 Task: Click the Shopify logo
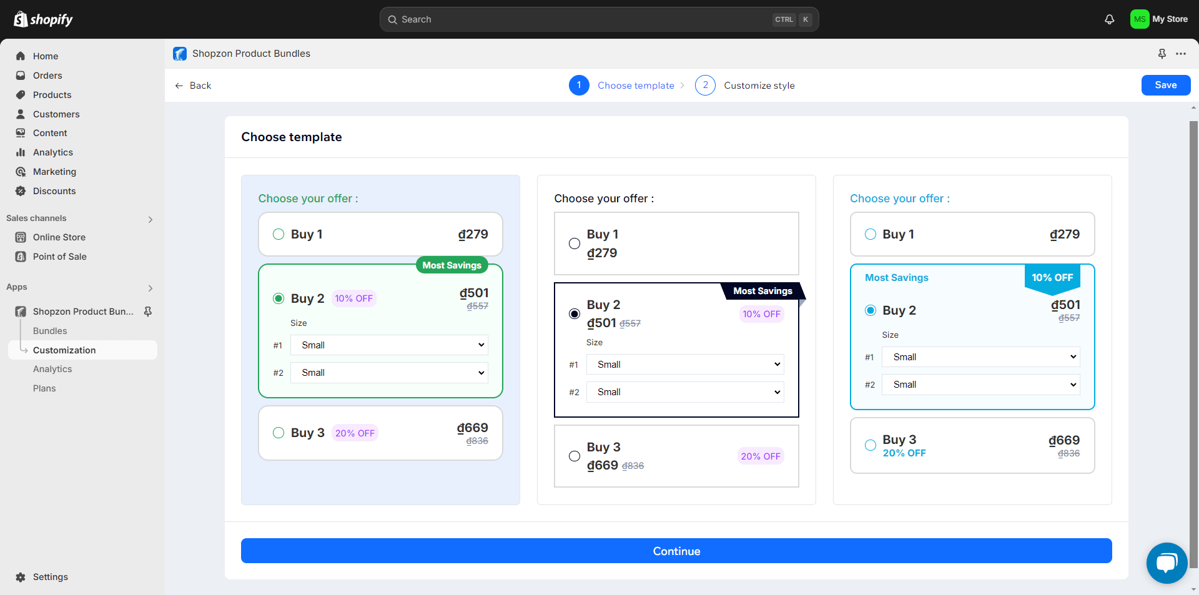click(x=43, y=19)
